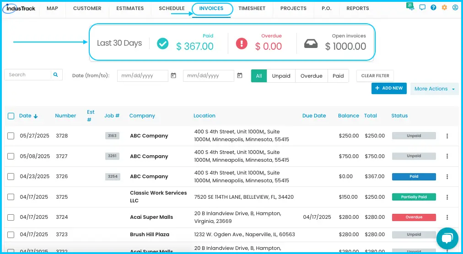This screenshot has height=254, width=463.
Task: Click the to date input field
Action: (x=209, y=76)
